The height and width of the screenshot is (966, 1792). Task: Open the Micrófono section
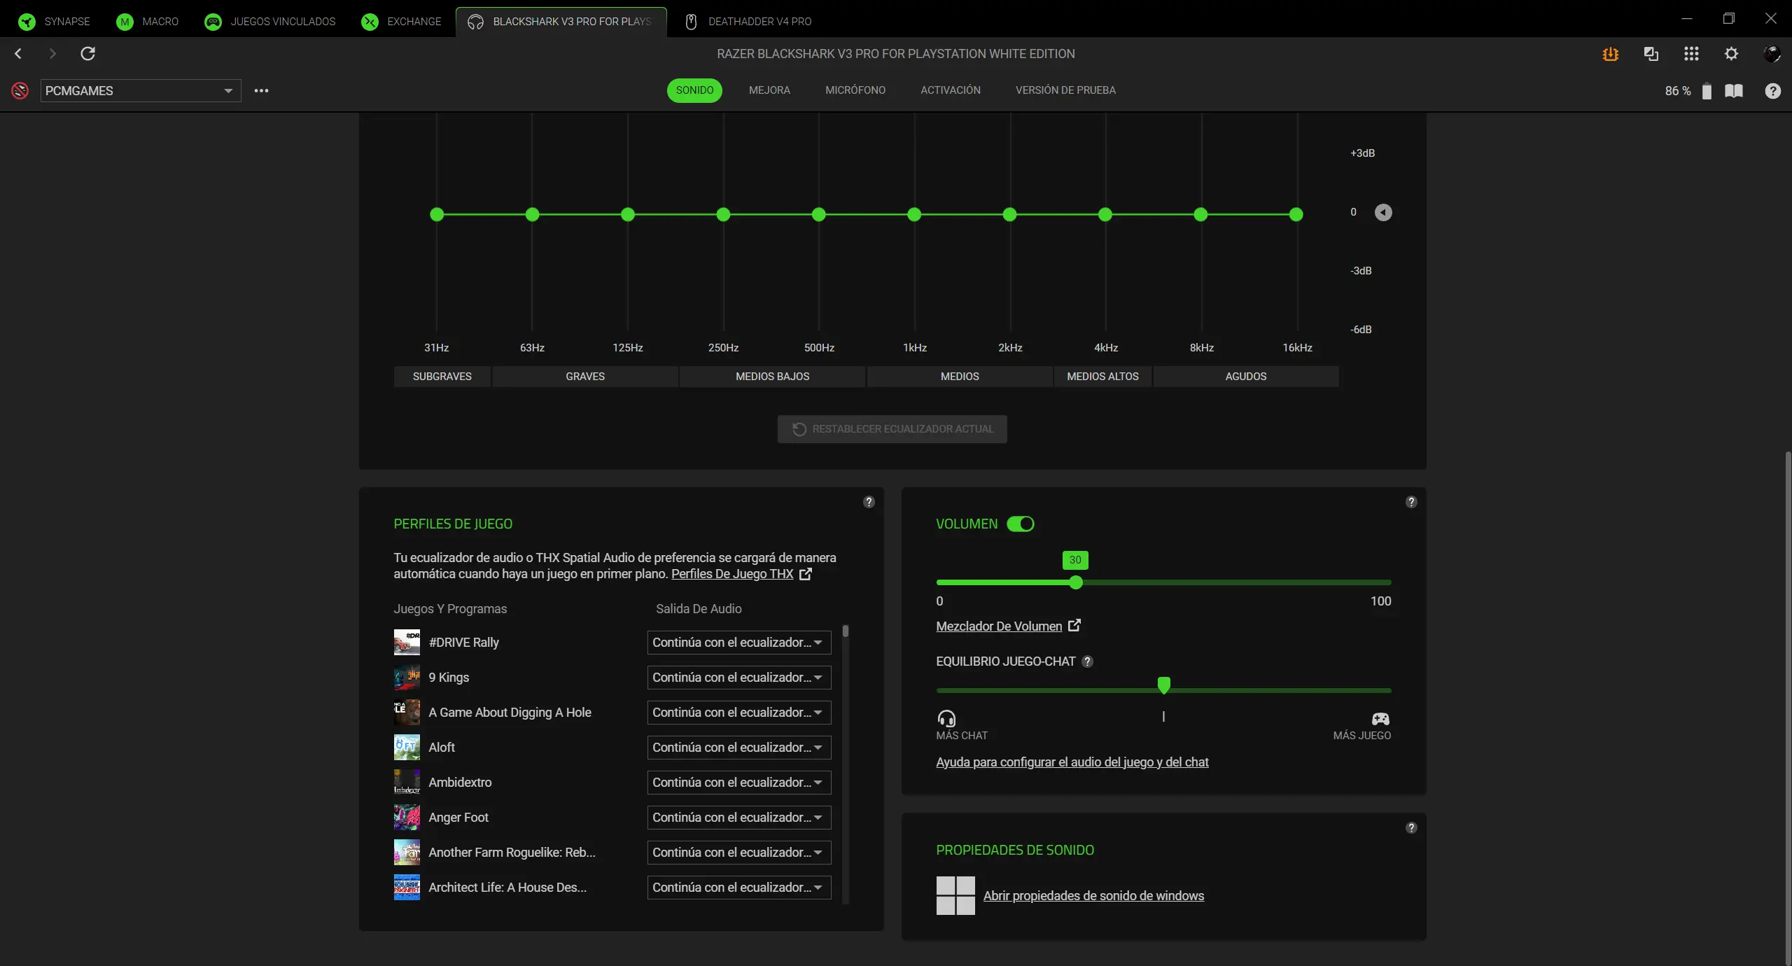point(855,90)
